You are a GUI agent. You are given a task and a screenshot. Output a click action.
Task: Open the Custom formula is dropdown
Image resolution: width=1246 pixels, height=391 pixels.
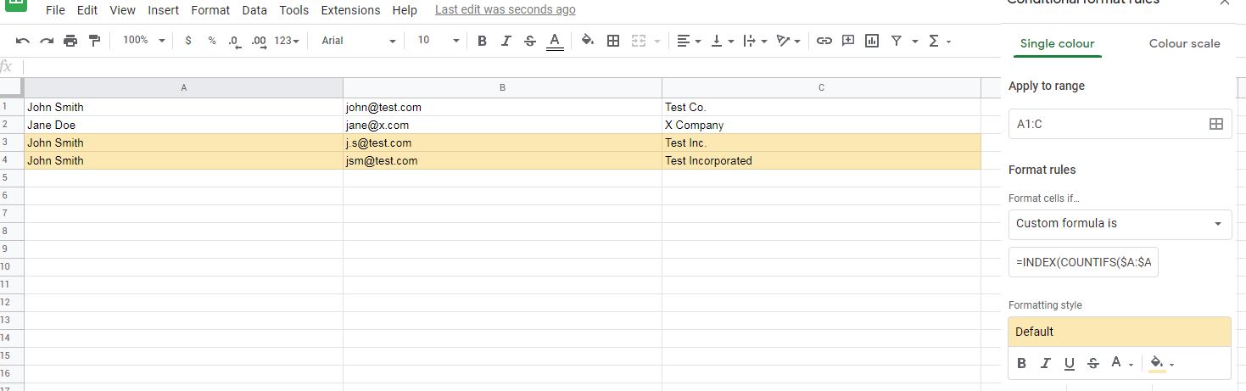click(x=1120, y=224)
